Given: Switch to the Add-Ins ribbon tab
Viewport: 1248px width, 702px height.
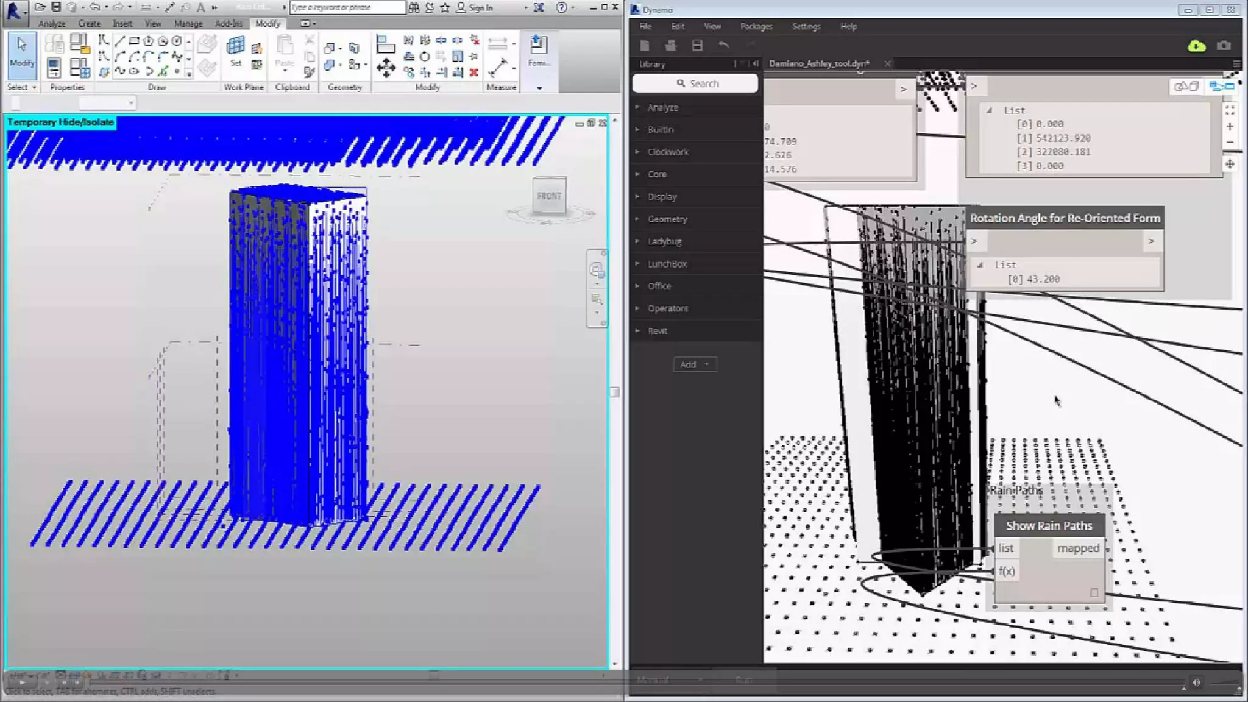Looking at the screenshot, I should [x=229, y=23].
